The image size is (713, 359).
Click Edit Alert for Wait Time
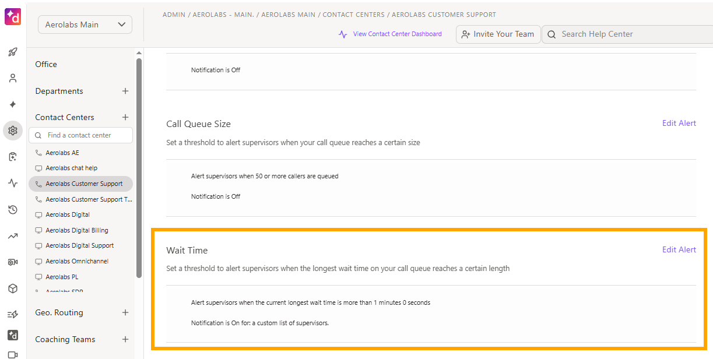click(679, 249)
